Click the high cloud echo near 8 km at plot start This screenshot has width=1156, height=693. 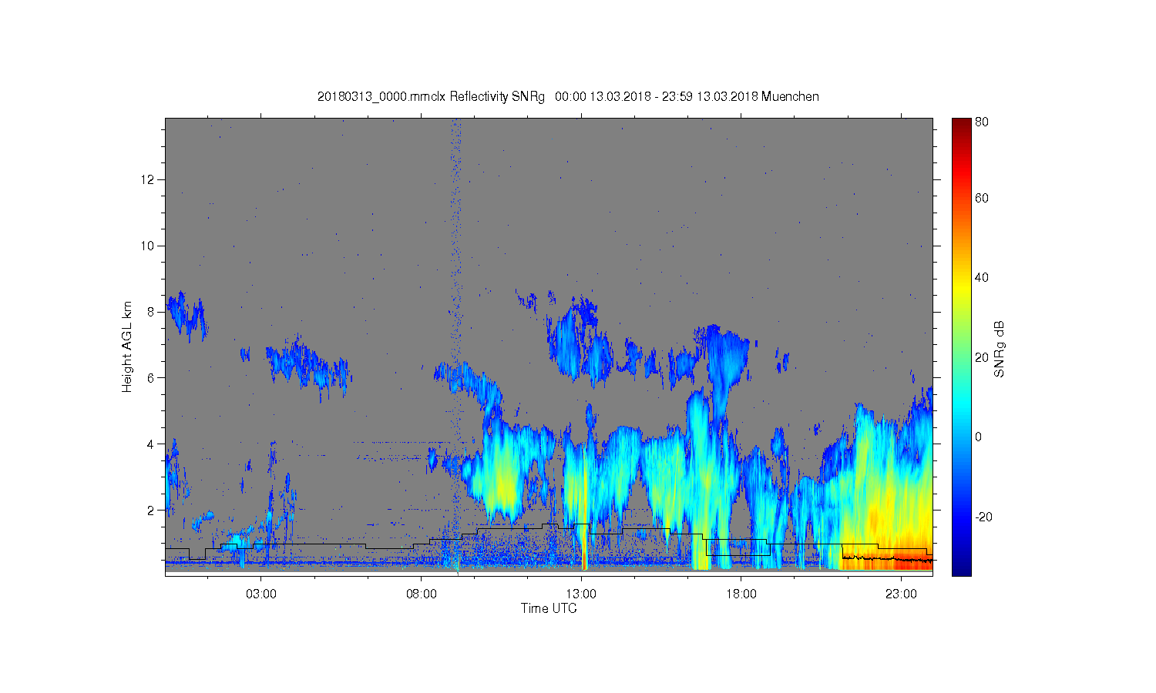(x=187, y=315)
